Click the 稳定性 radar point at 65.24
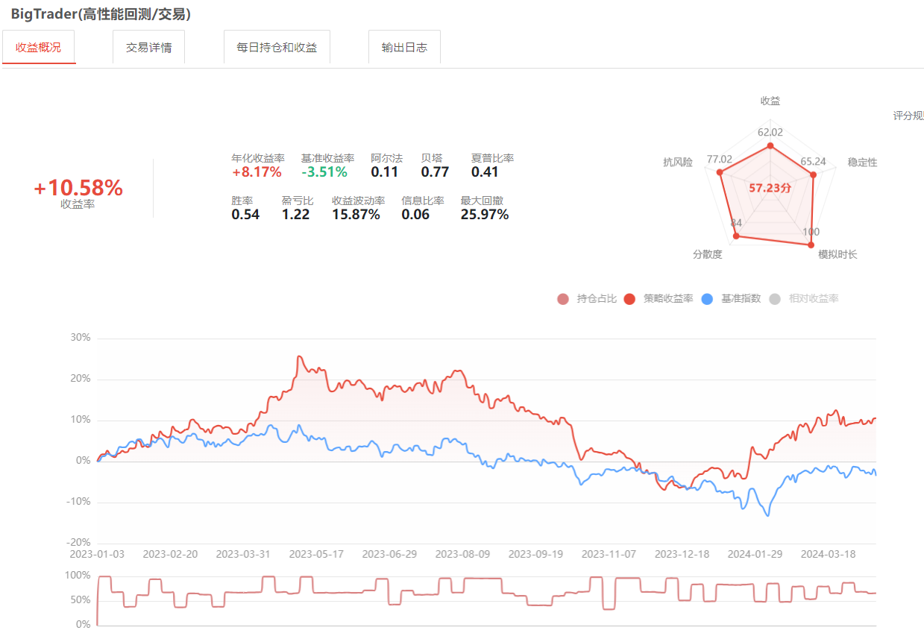Viewport: 924px width, 633px height. [813, 175]
